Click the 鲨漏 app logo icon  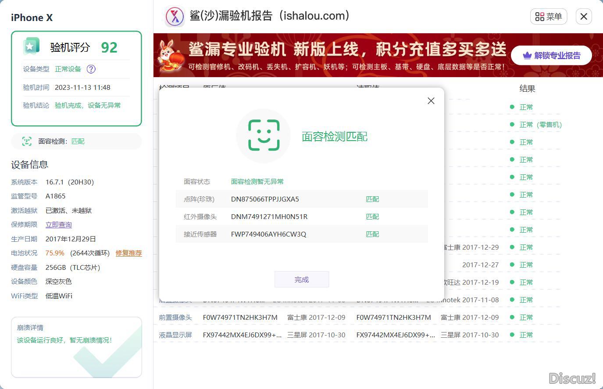(175, 17)
